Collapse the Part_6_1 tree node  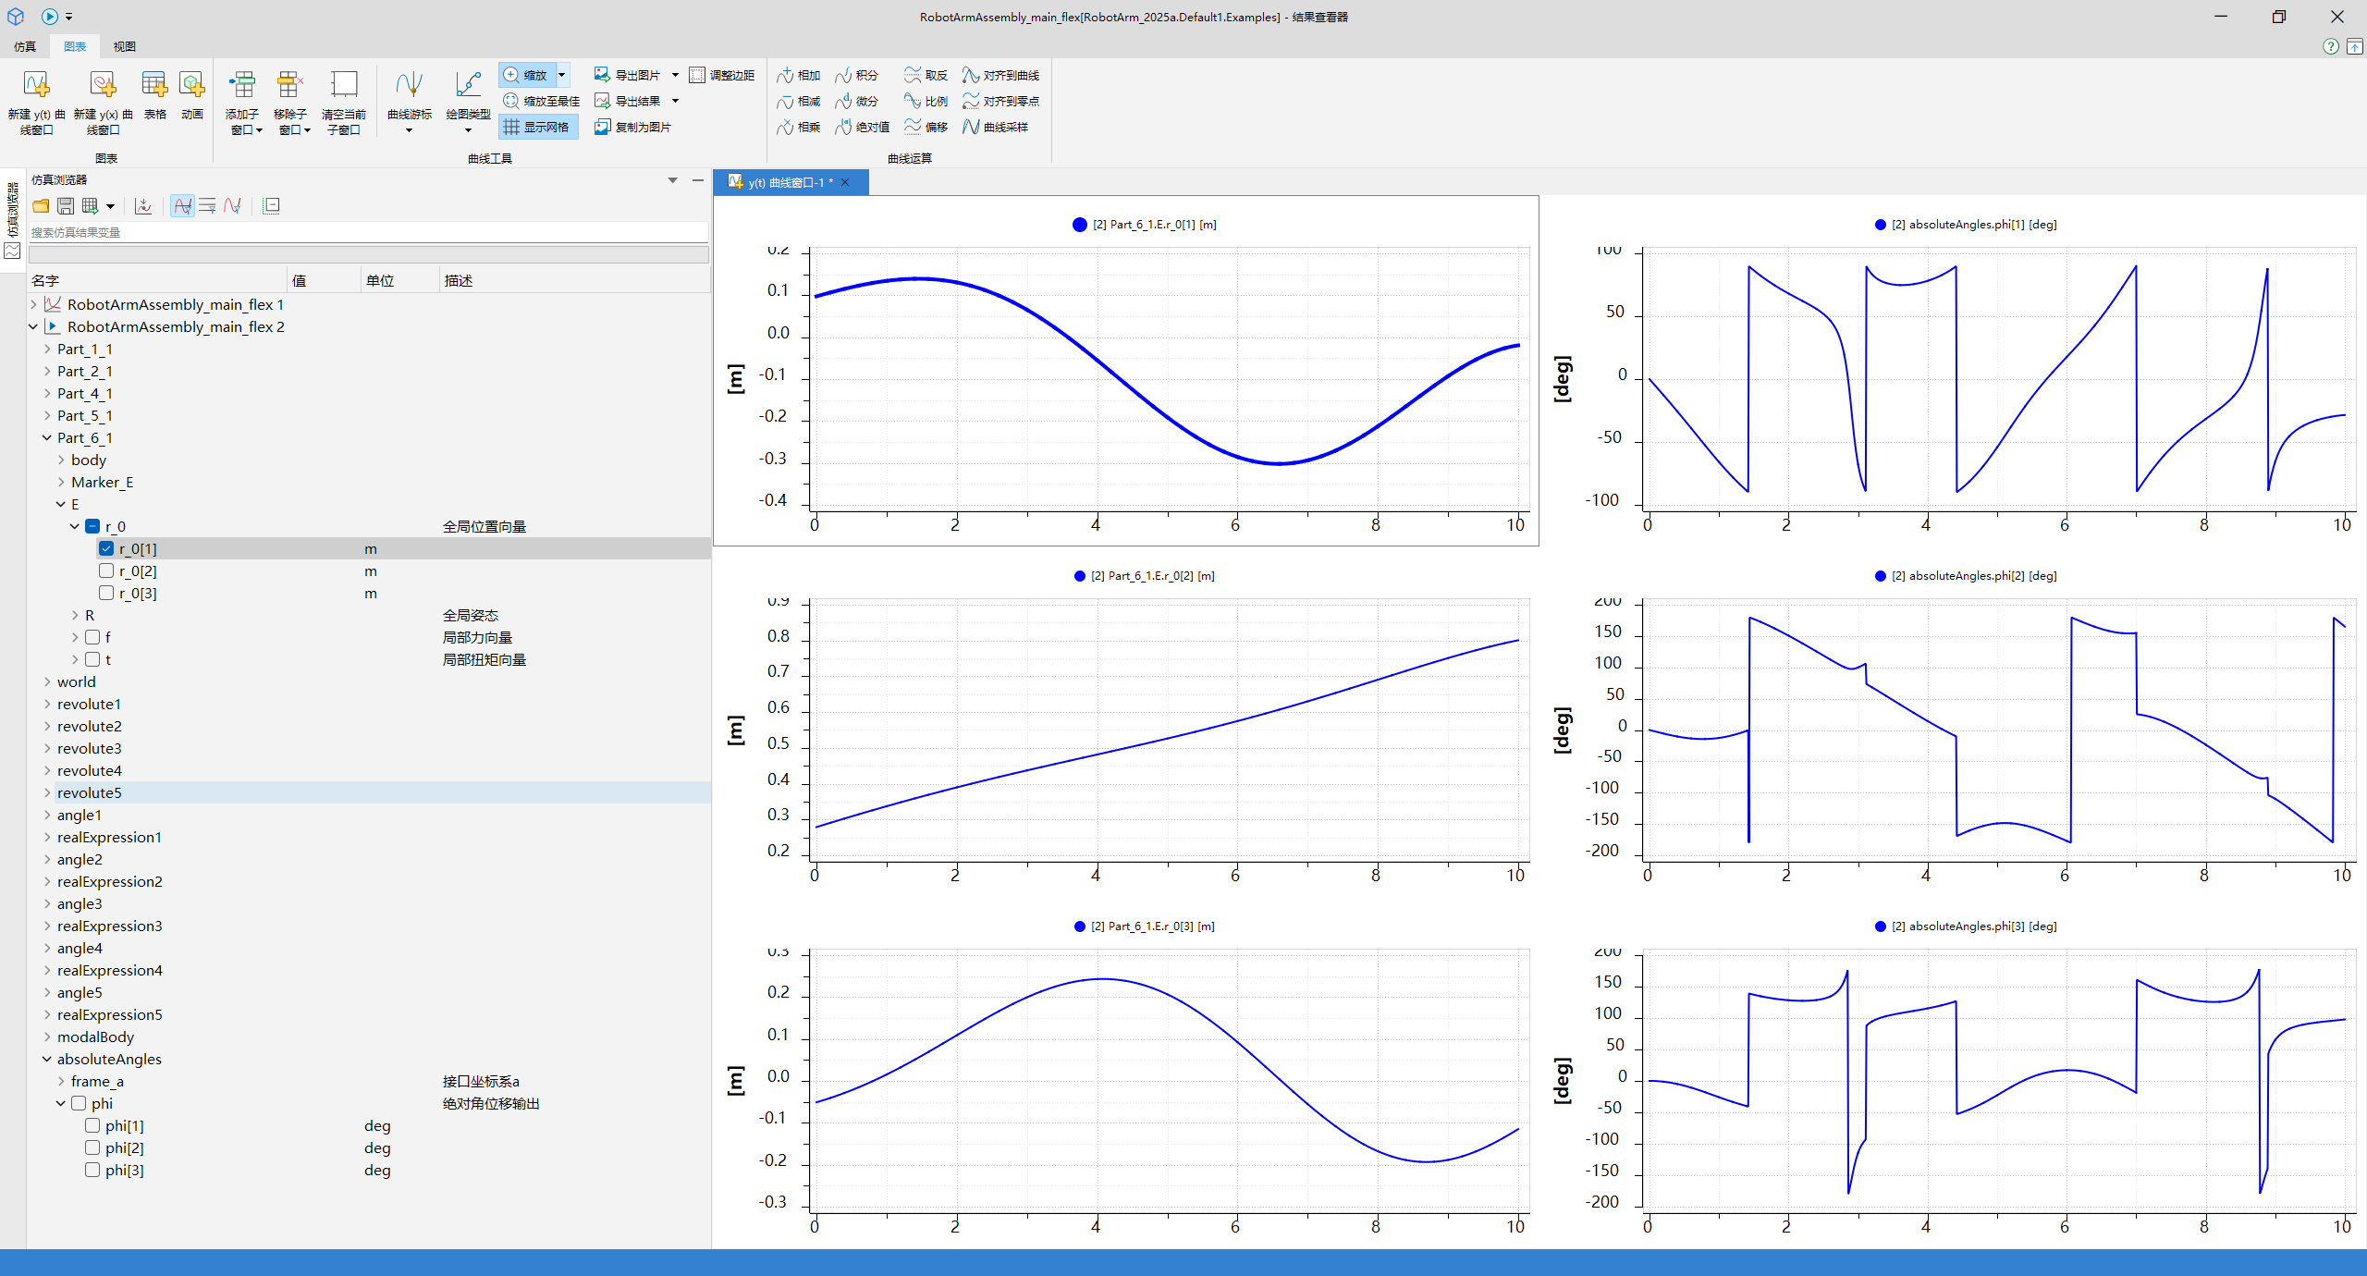tap(47, 437)
